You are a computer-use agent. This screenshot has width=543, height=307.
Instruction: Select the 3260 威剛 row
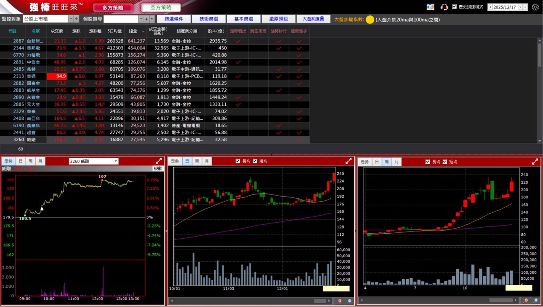click(155, 140)
